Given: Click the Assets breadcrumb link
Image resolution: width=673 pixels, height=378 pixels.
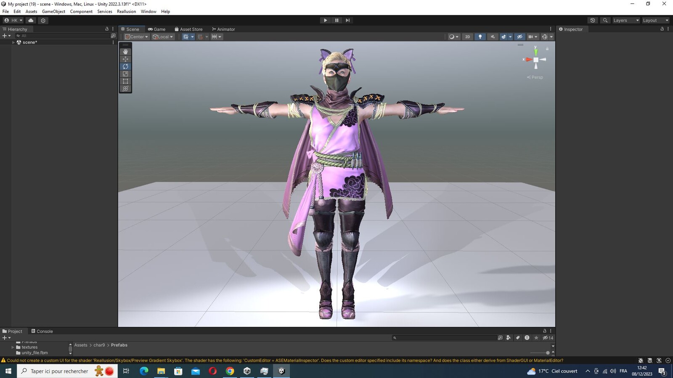Looking at the screenshot, I should pos(81,345).
